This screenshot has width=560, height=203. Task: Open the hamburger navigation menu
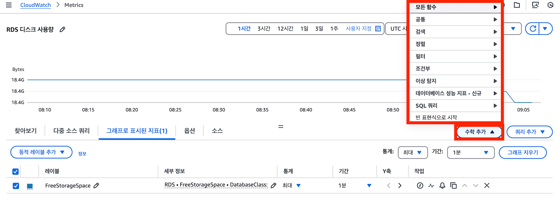point(9,5)
